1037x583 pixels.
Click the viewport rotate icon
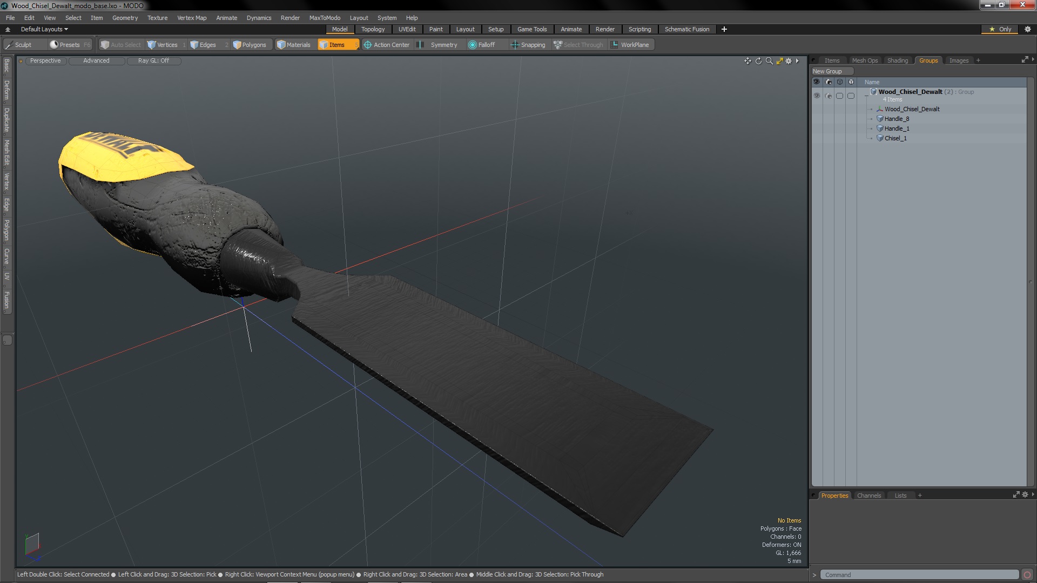point(758,61)
